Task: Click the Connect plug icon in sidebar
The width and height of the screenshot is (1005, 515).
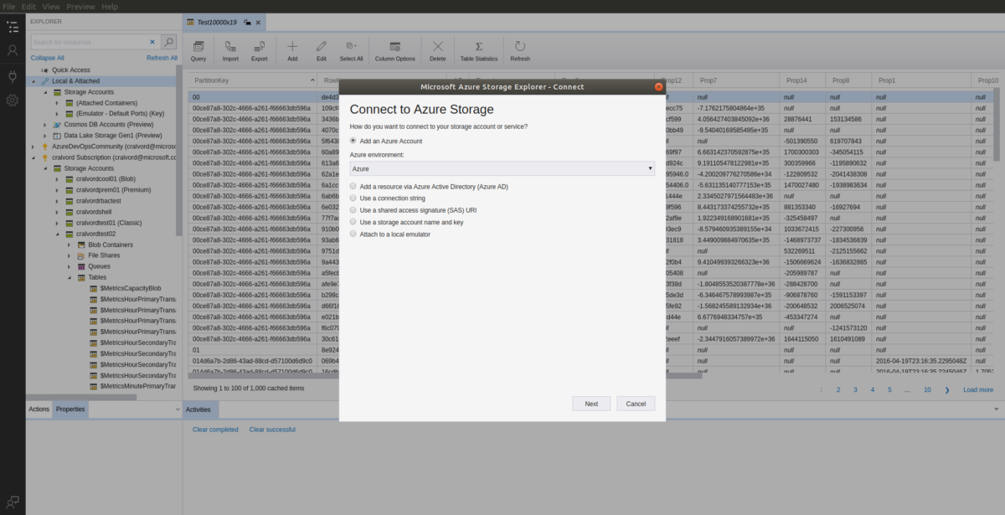Action: [13, 76]
